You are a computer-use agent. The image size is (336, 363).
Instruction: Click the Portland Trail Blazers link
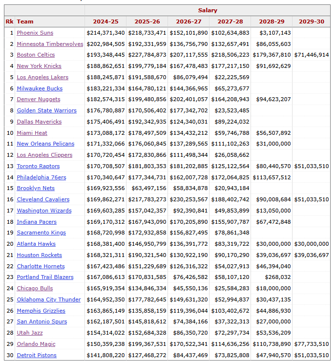[45, 277]
